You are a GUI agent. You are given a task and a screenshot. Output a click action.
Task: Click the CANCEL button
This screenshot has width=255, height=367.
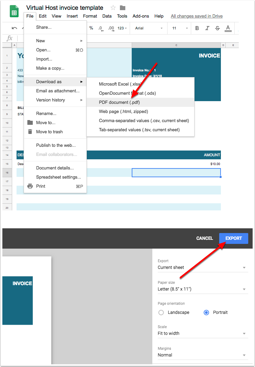(205, 238)
